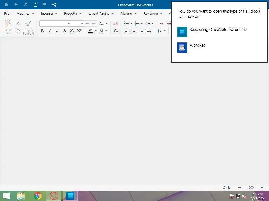This screenshot has height=201, width=269.
Task: Clear formatting with eraser icon
Action: pos(116,23)
